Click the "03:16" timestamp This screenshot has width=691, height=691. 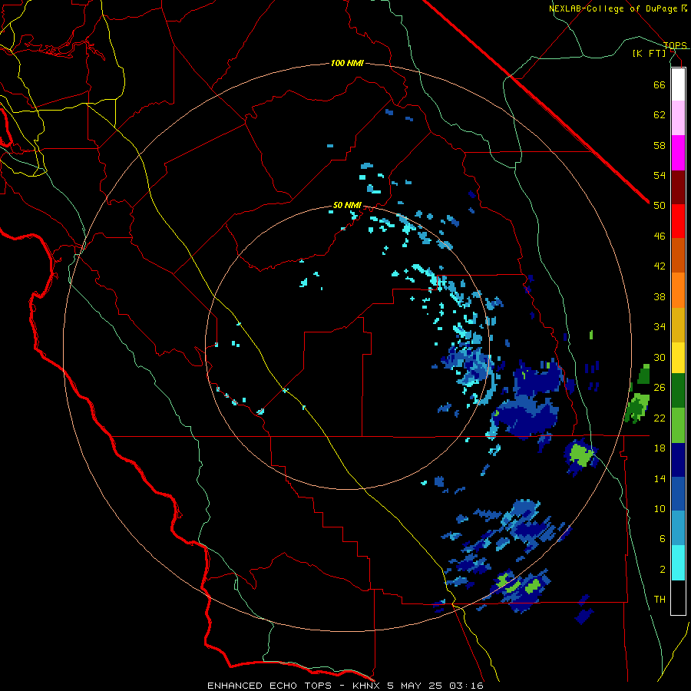tap(466, 686)
